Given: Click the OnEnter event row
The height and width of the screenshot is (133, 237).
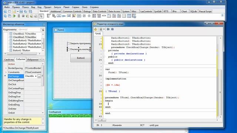Looking at the screenshot, I should [x=25, y=109].
